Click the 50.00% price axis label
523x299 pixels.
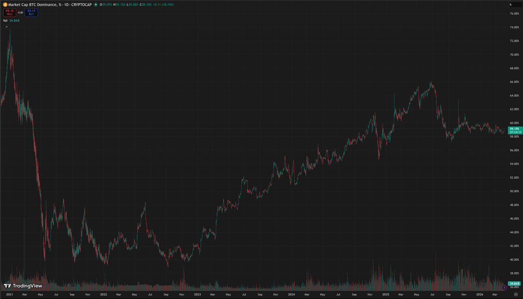(x=514, y=191)
